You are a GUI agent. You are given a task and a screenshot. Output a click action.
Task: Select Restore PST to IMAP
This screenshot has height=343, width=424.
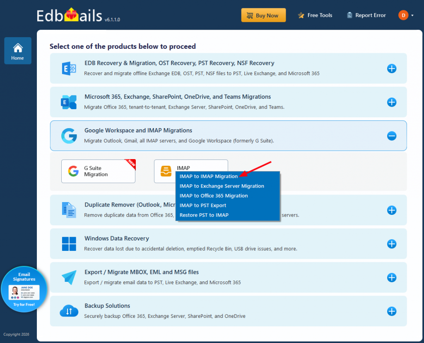204,215
